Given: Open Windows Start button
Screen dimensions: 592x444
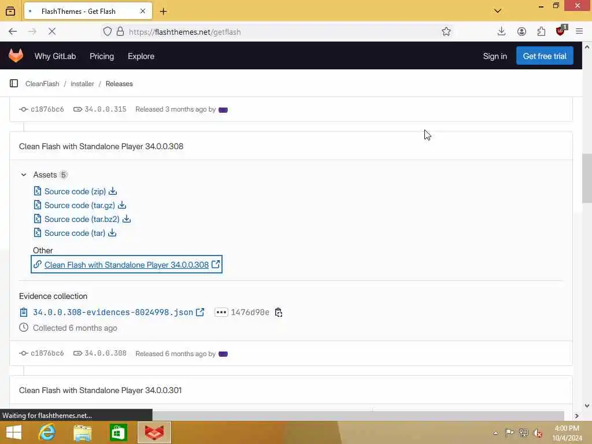Looking at the screenshot, I should tap(14, 432).
